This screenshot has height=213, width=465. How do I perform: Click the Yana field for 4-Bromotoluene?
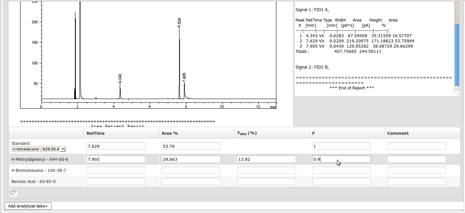click(x=266, y=170)
